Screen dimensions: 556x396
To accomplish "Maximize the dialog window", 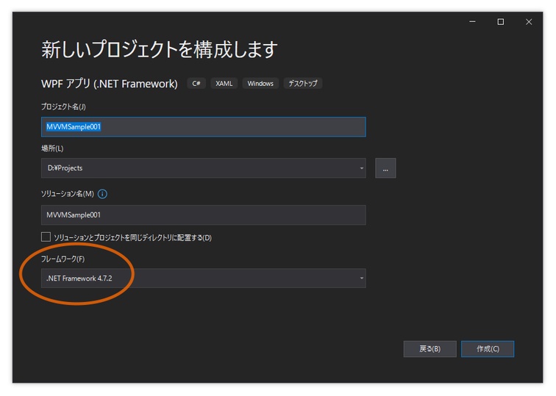I will coord(501,21).
